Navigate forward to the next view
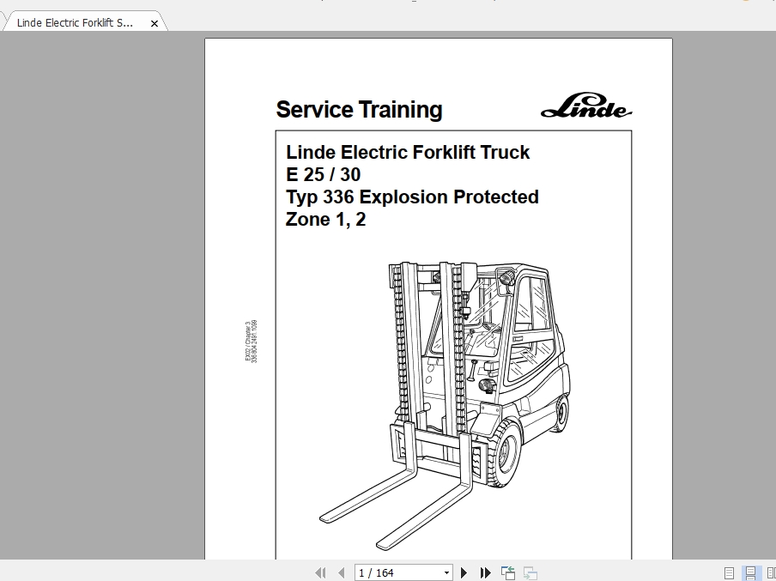This screenshot has width=776, height=581. point(530,572)
